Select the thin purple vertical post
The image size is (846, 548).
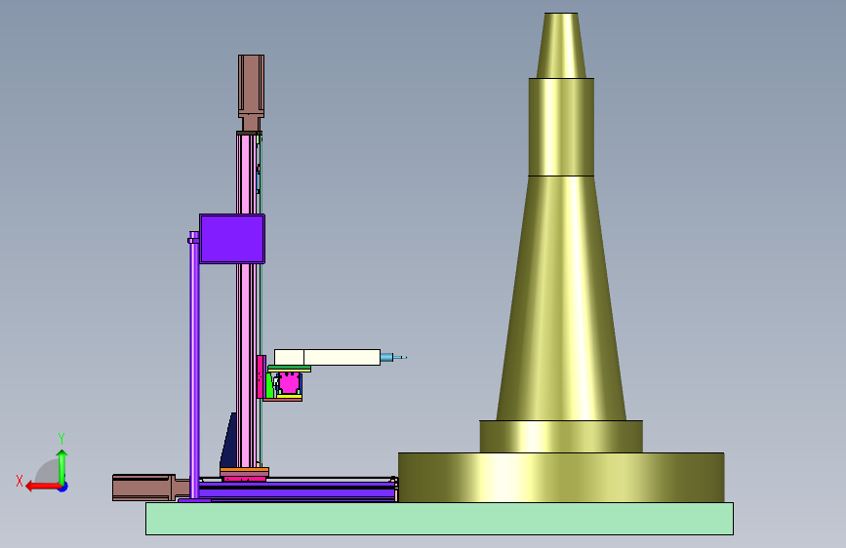[x=194, y=365]
